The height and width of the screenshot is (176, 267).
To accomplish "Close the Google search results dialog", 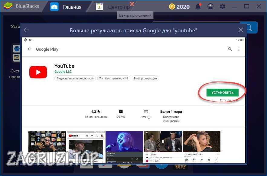I will pos(241,30).
